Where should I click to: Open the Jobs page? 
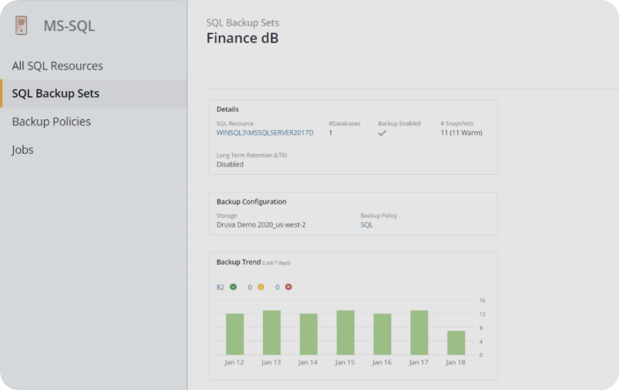(22, 149)
